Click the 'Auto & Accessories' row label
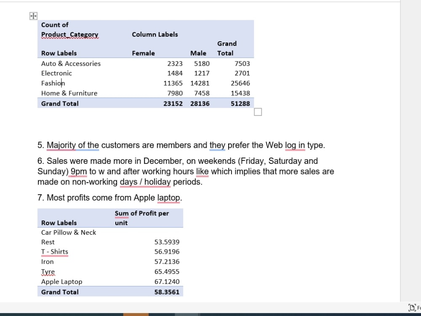 click(71, 64)
